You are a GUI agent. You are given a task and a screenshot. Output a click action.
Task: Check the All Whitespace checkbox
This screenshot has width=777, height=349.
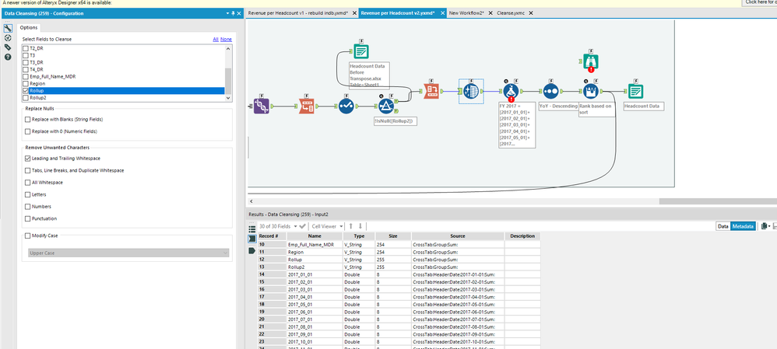tap(27, 183)
